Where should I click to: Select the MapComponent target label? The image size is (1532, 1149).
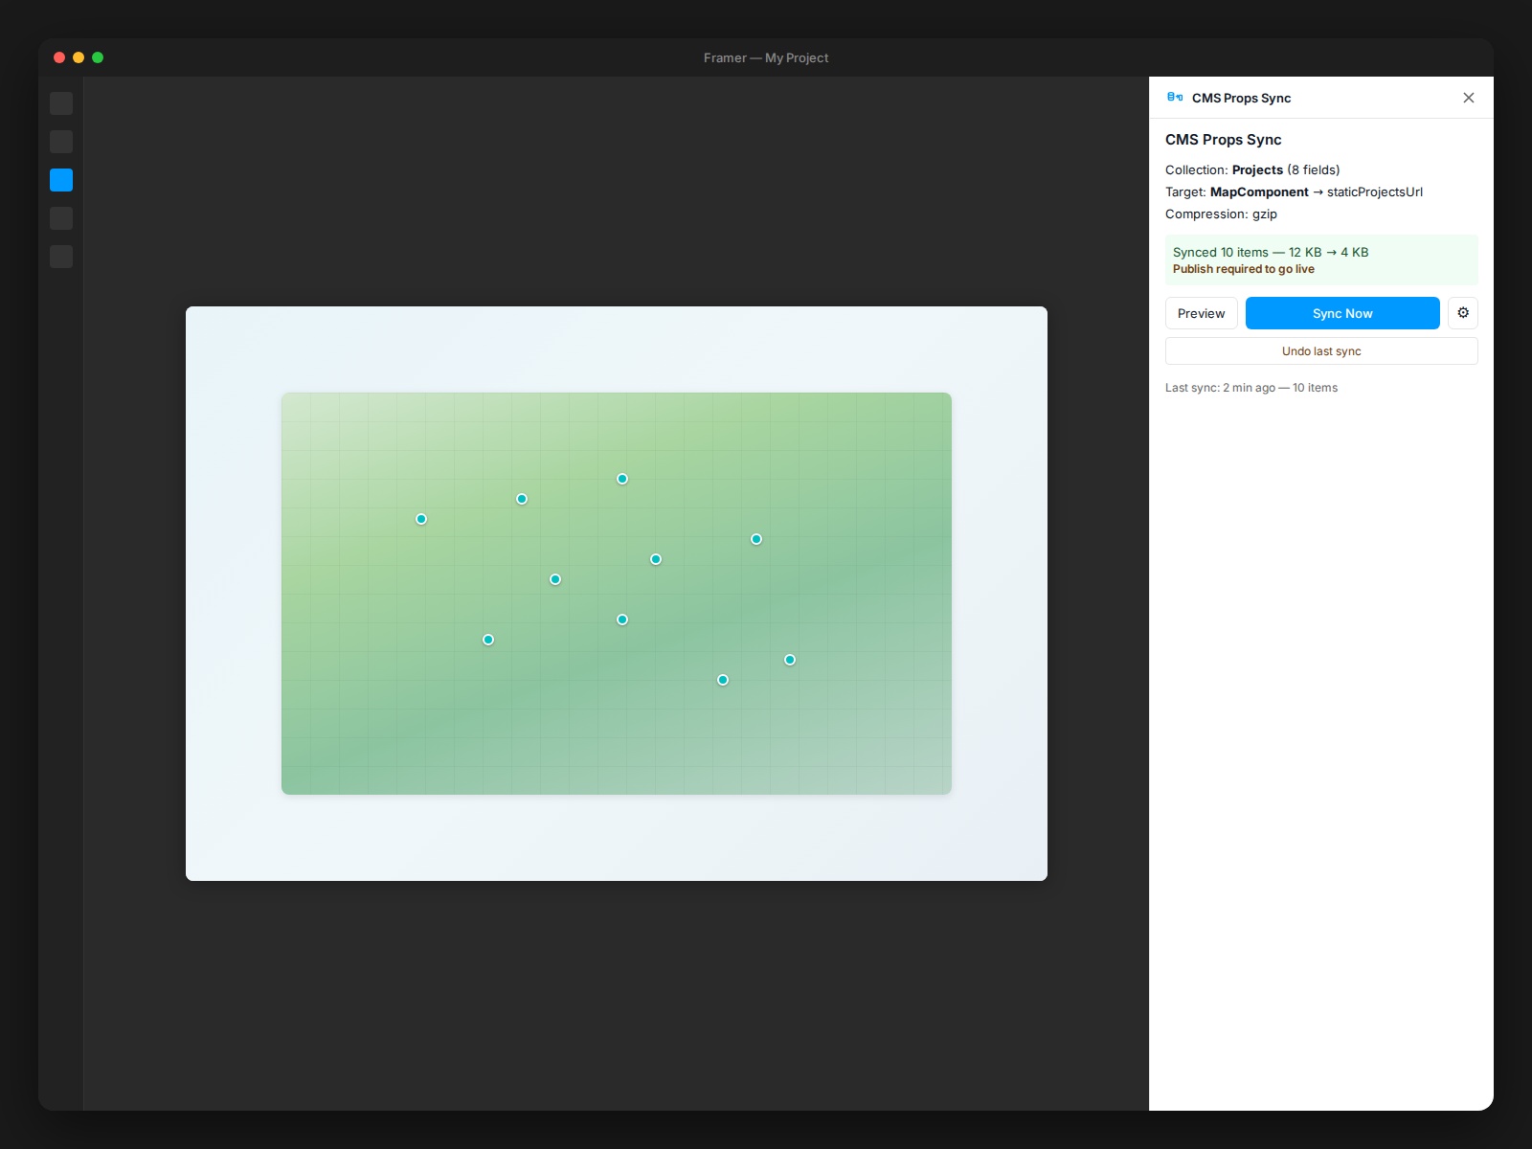pyautogui.click(x=1259, y=191)
